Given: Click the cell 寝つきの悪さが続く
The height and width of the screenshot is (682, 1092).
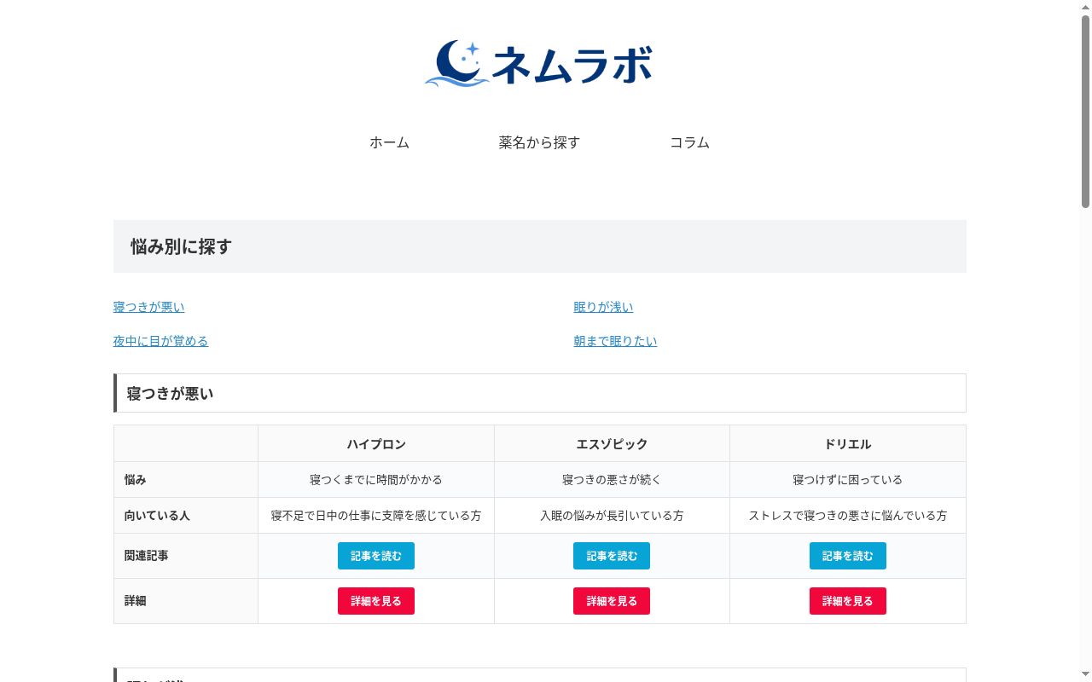Looking at the screenshot, I should pyautogui.click(x=612, y=480).
